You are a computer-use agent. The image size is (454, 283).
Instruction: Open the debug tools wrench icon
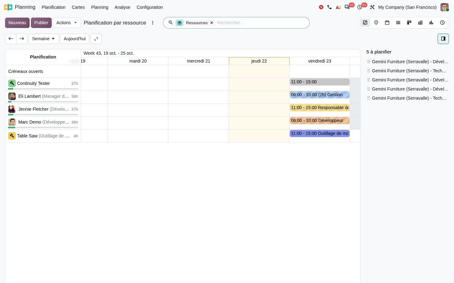tap(372, 7)
